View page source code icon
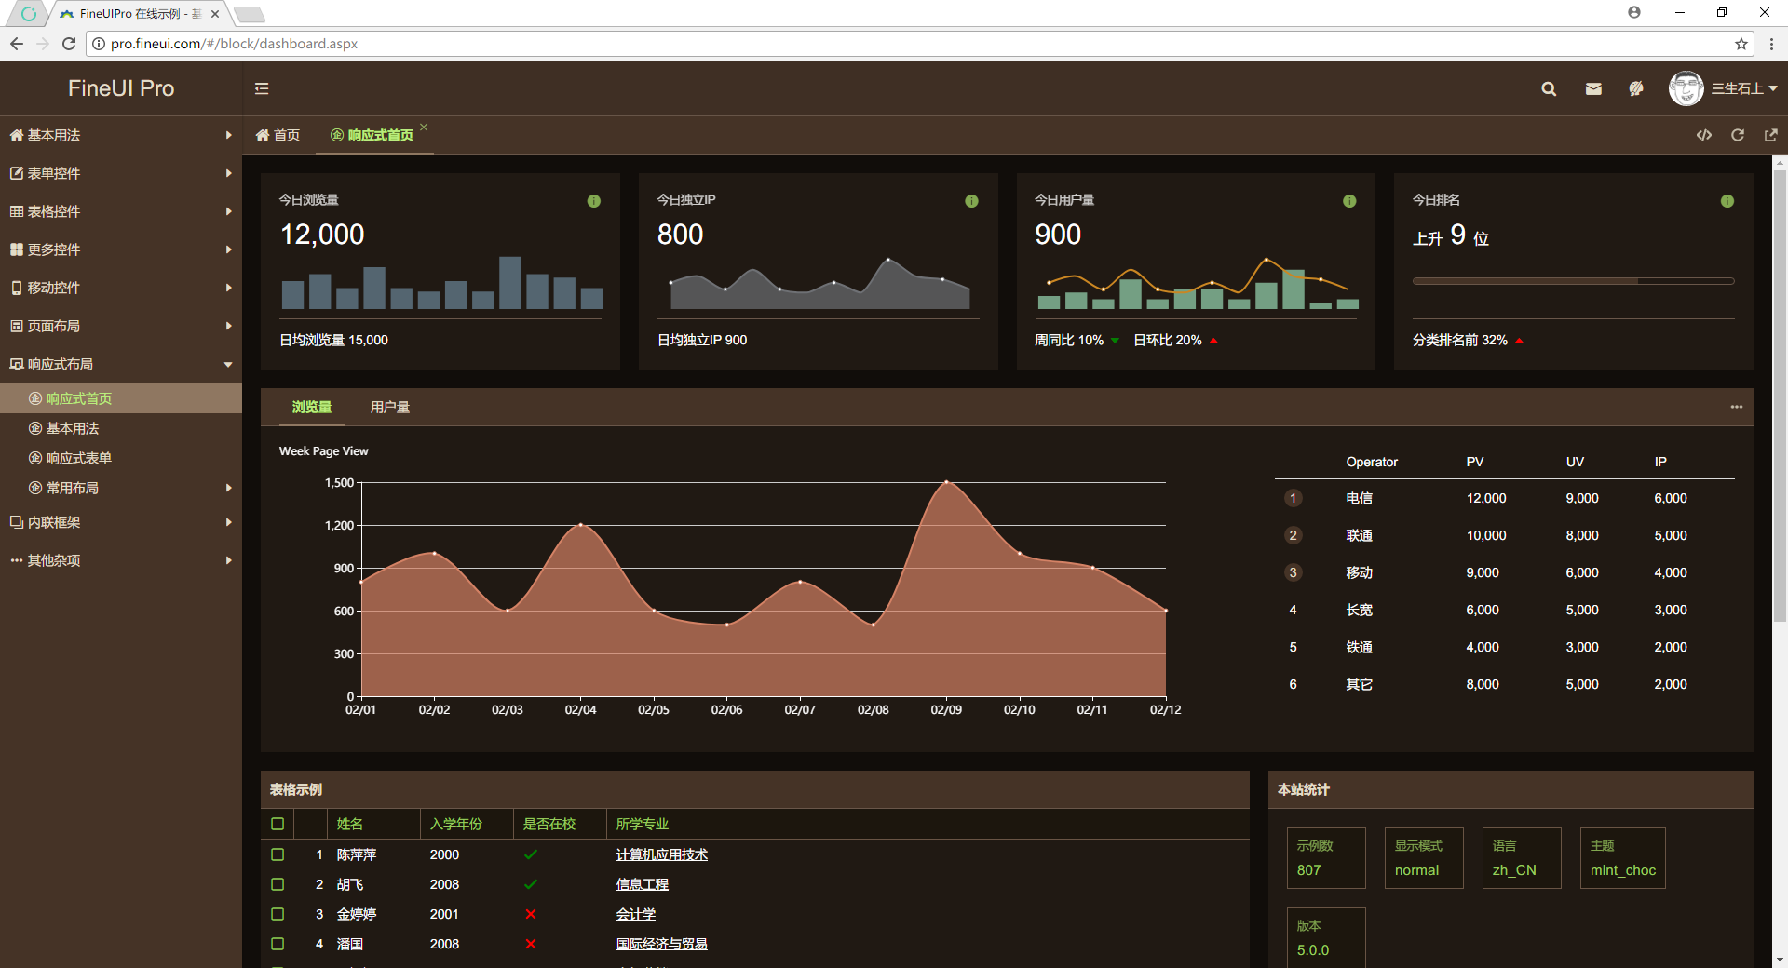This screenshot has width=1788, height=968. point(1704,135)
